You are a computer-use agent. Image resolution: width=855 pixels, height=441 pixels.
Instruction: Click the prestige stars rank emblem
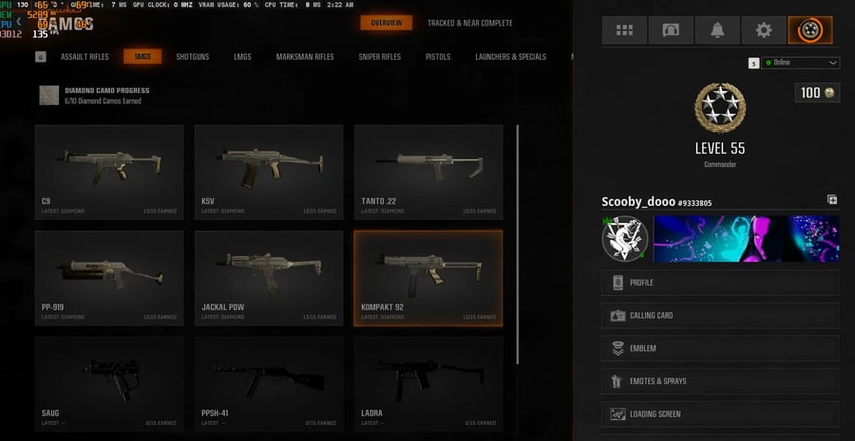[x=720, y=108]
